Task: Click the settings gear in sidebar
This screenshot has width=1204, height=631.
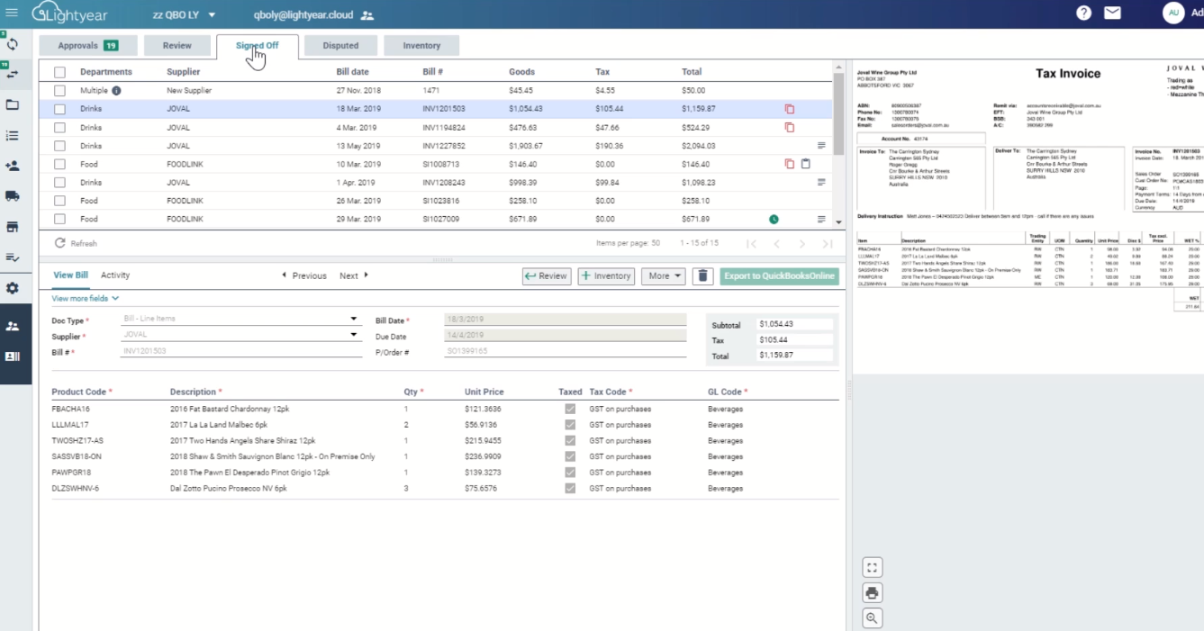Action: tap(13, 288)
